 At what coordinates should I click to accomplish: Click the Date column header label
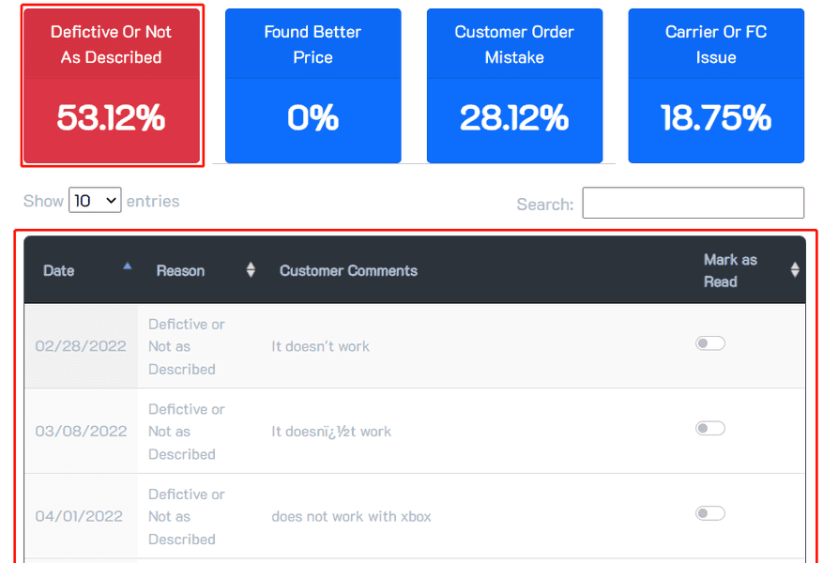pos(58,271)
